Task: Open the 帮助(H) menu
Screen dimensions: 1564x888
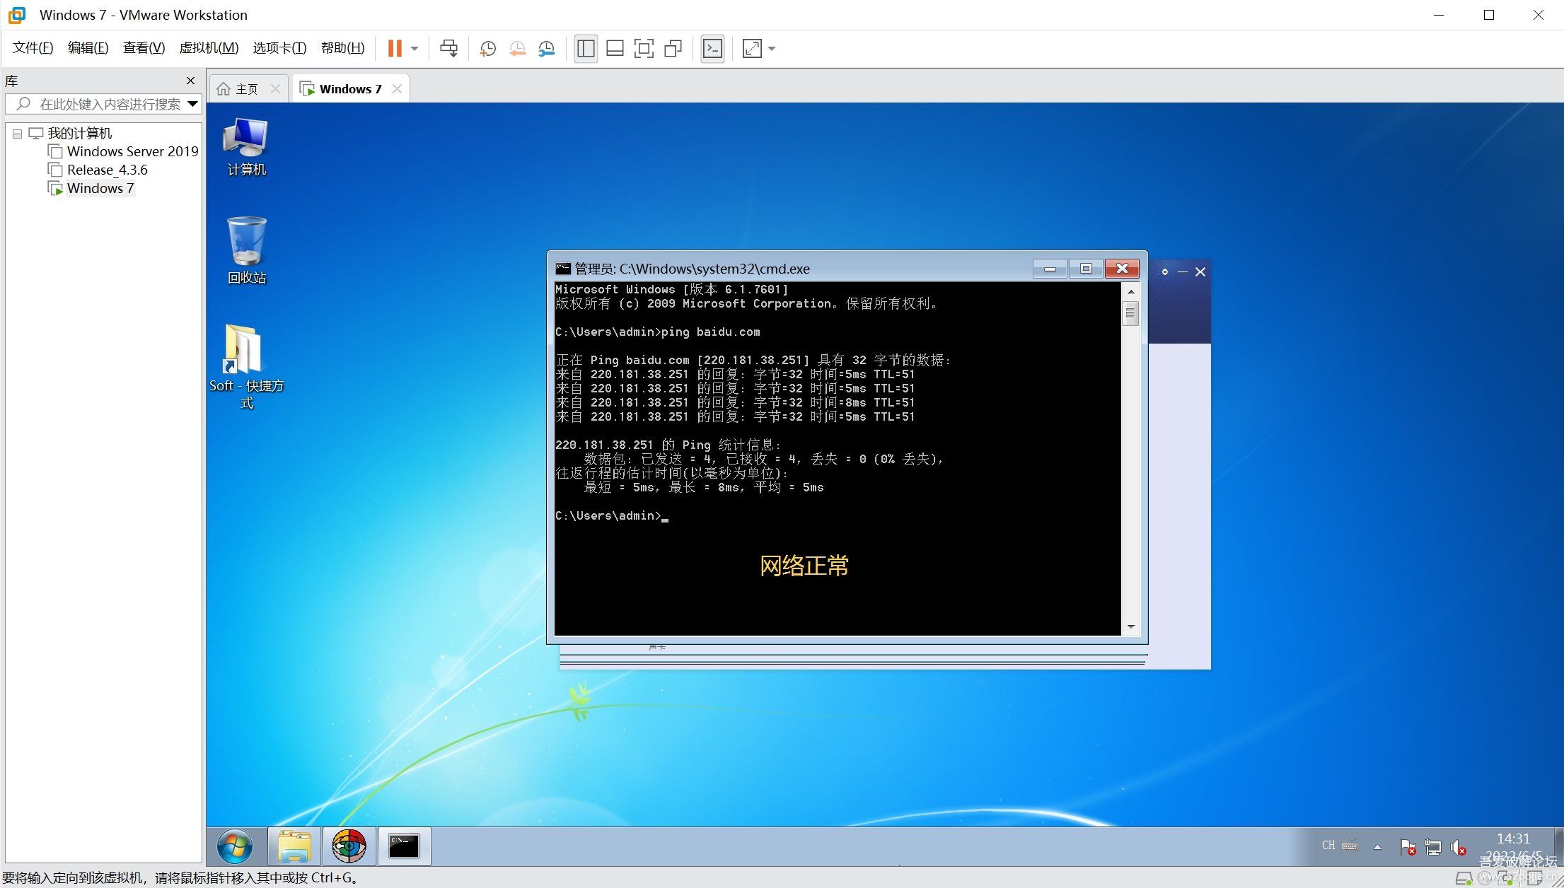Action: click(x=342, y=47)
